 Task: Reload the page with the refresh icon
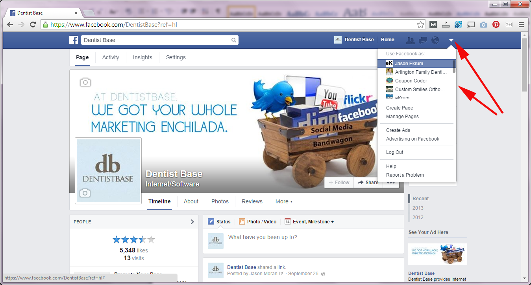click(x=33, y=24)
